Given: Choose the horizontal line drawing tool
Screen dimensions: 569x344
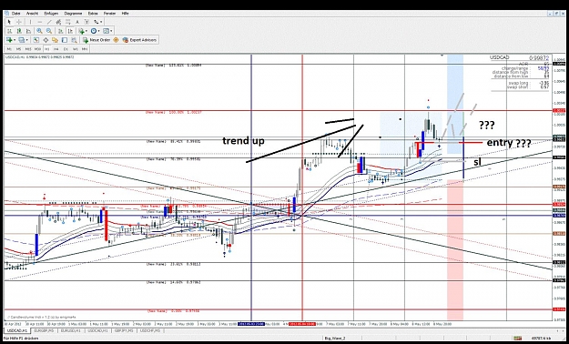Looking at the screenshot, I should pos(40,22).
